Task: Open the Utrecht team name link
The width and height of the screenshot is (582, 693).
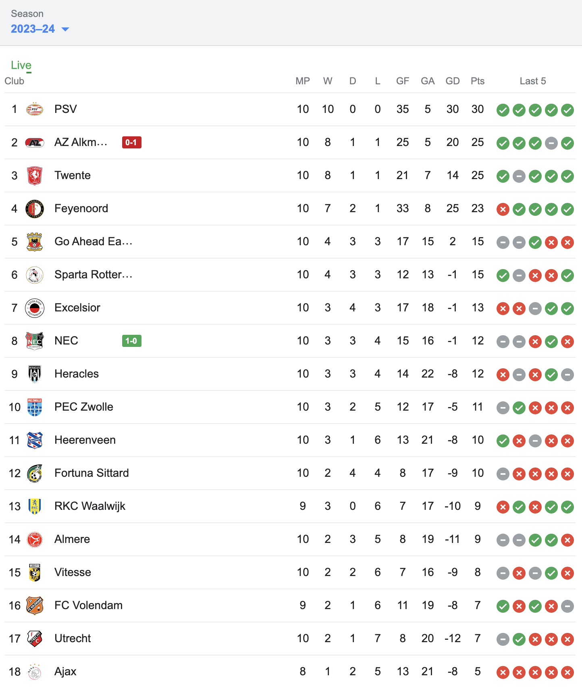Action: click(73, 639)
